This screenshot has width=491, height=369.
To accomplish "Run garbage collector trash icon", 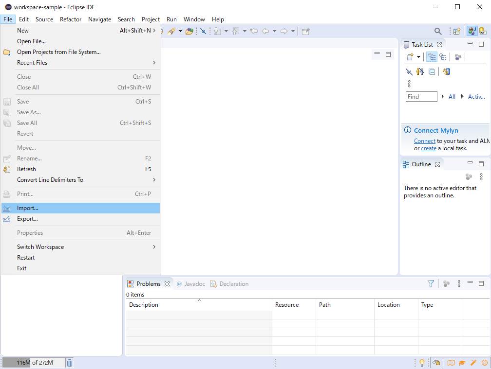I will coord(70,363).
